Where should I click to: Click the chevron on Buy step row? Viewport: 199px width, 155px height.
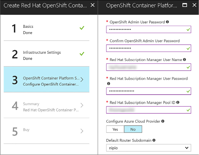click(x=82, y=131)
